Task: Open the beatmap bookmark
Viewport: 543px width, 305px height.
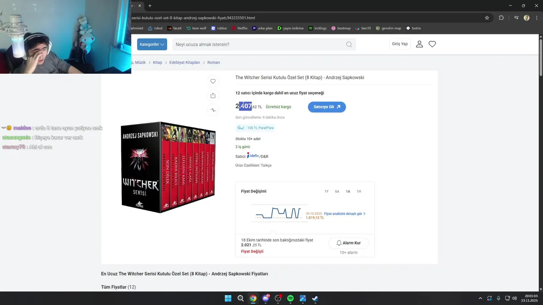Action: 341,28
